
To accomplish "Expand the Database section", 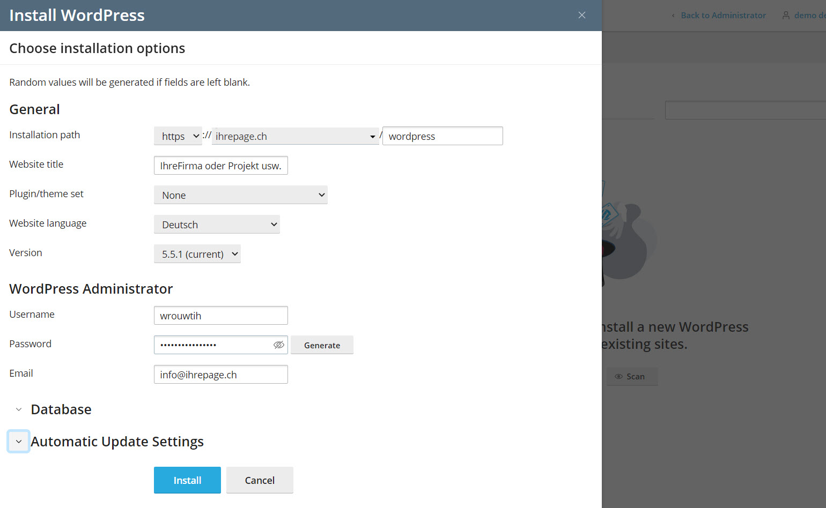I will pos(19,409).
